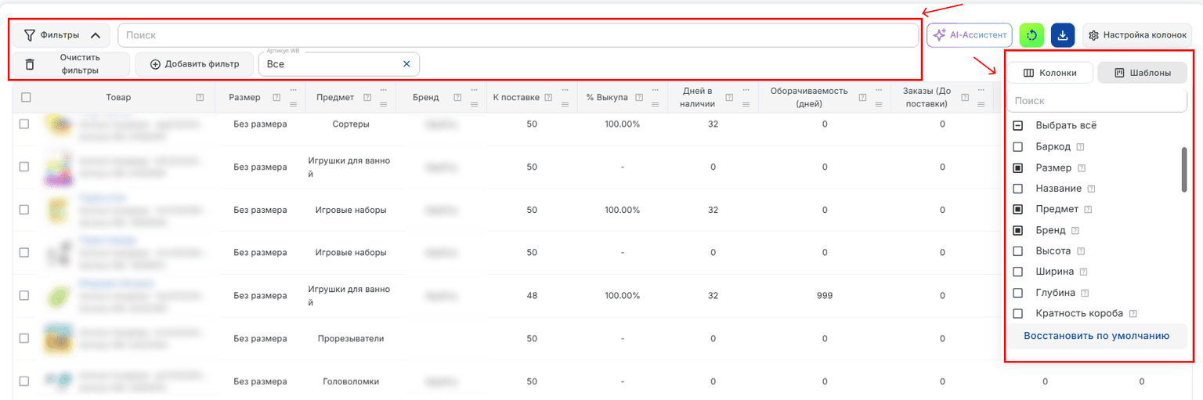
Task: Click the green refresh icon button
Action: click(x=1031, y=35)
